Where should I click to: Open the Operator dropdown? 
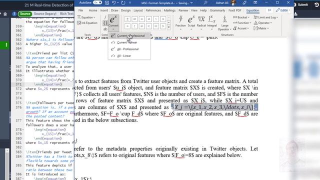click(263, 23)
